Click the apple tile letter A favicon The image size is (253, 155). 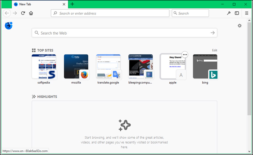coord(181,75)
